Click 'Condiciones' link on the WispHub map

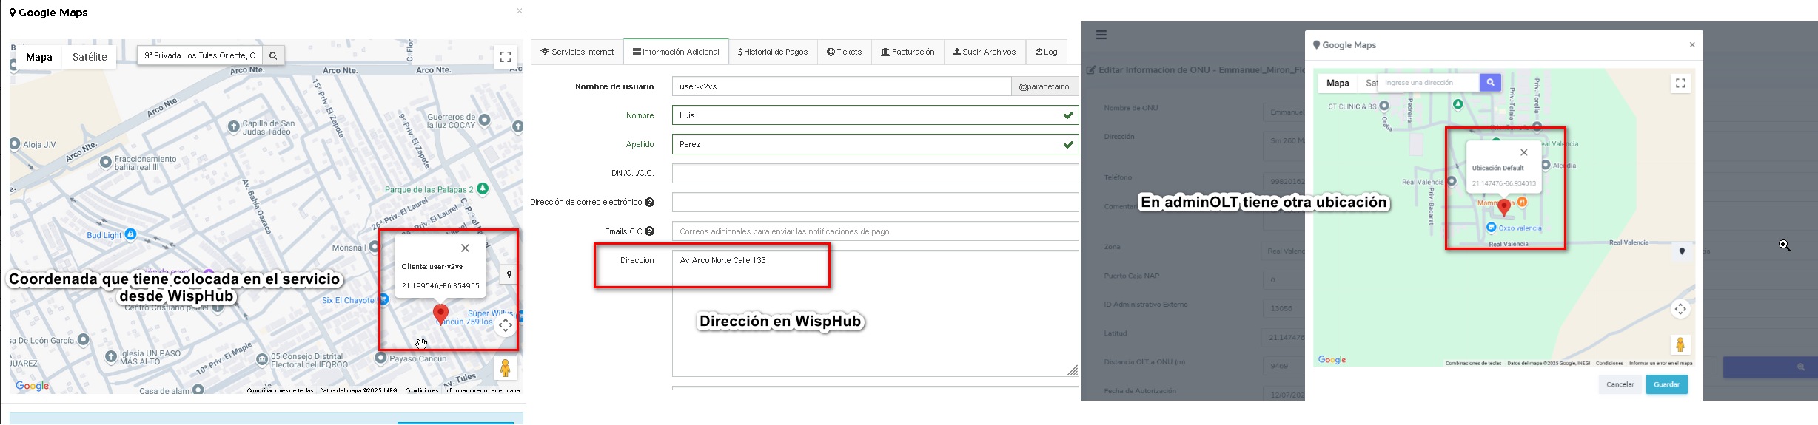point(422,390)
